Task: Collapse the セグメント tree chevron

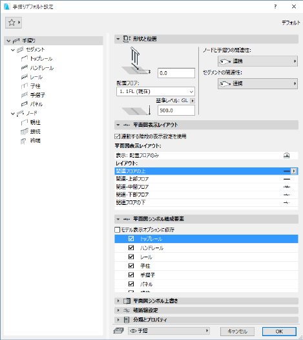Action: pyautogui.click(x=13, y=50)
